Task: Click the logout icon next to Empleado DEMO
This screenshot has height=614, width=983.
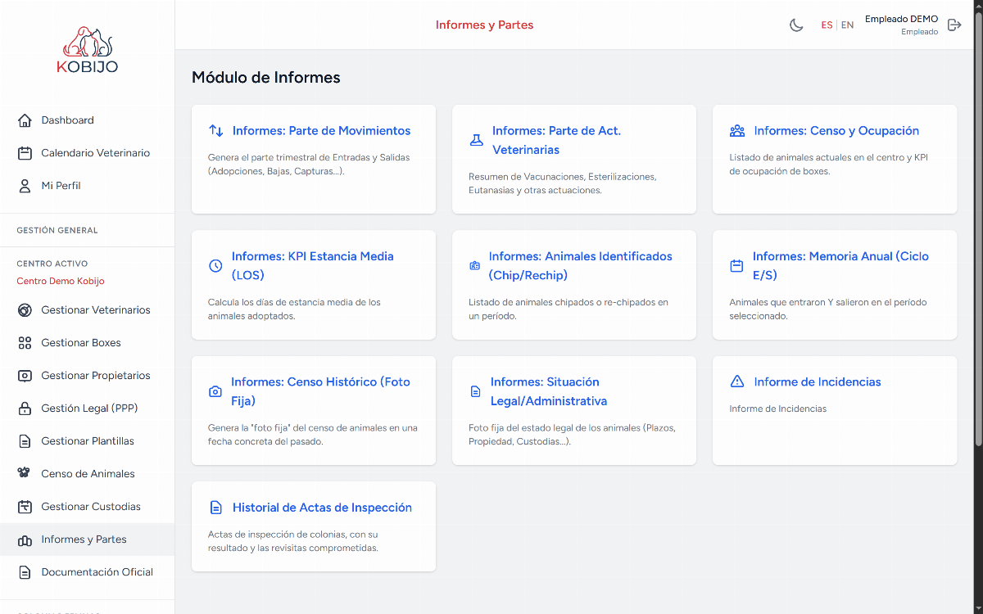Action: (954, 25)
